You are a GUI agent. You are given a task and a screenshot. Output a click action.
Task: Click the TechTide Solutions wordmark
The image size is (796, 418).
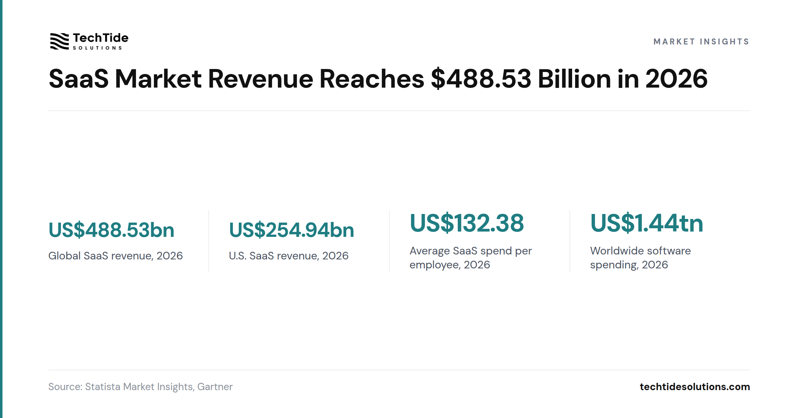[x=100, y=41]
